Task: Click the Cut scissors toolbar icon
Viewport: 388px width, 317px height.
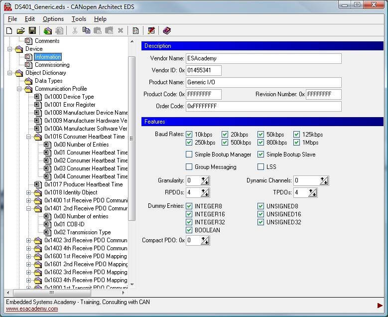Action: pyautogui.click(x=75, y=31)
